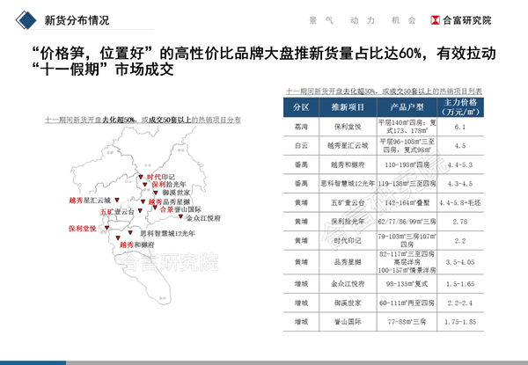
Task: Click the 77-88㎡三房 product type cell
Action: [x=407, y=322]
